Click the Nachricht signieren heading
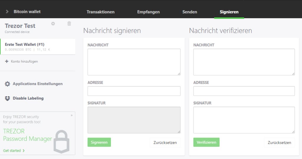 [112, 31]
